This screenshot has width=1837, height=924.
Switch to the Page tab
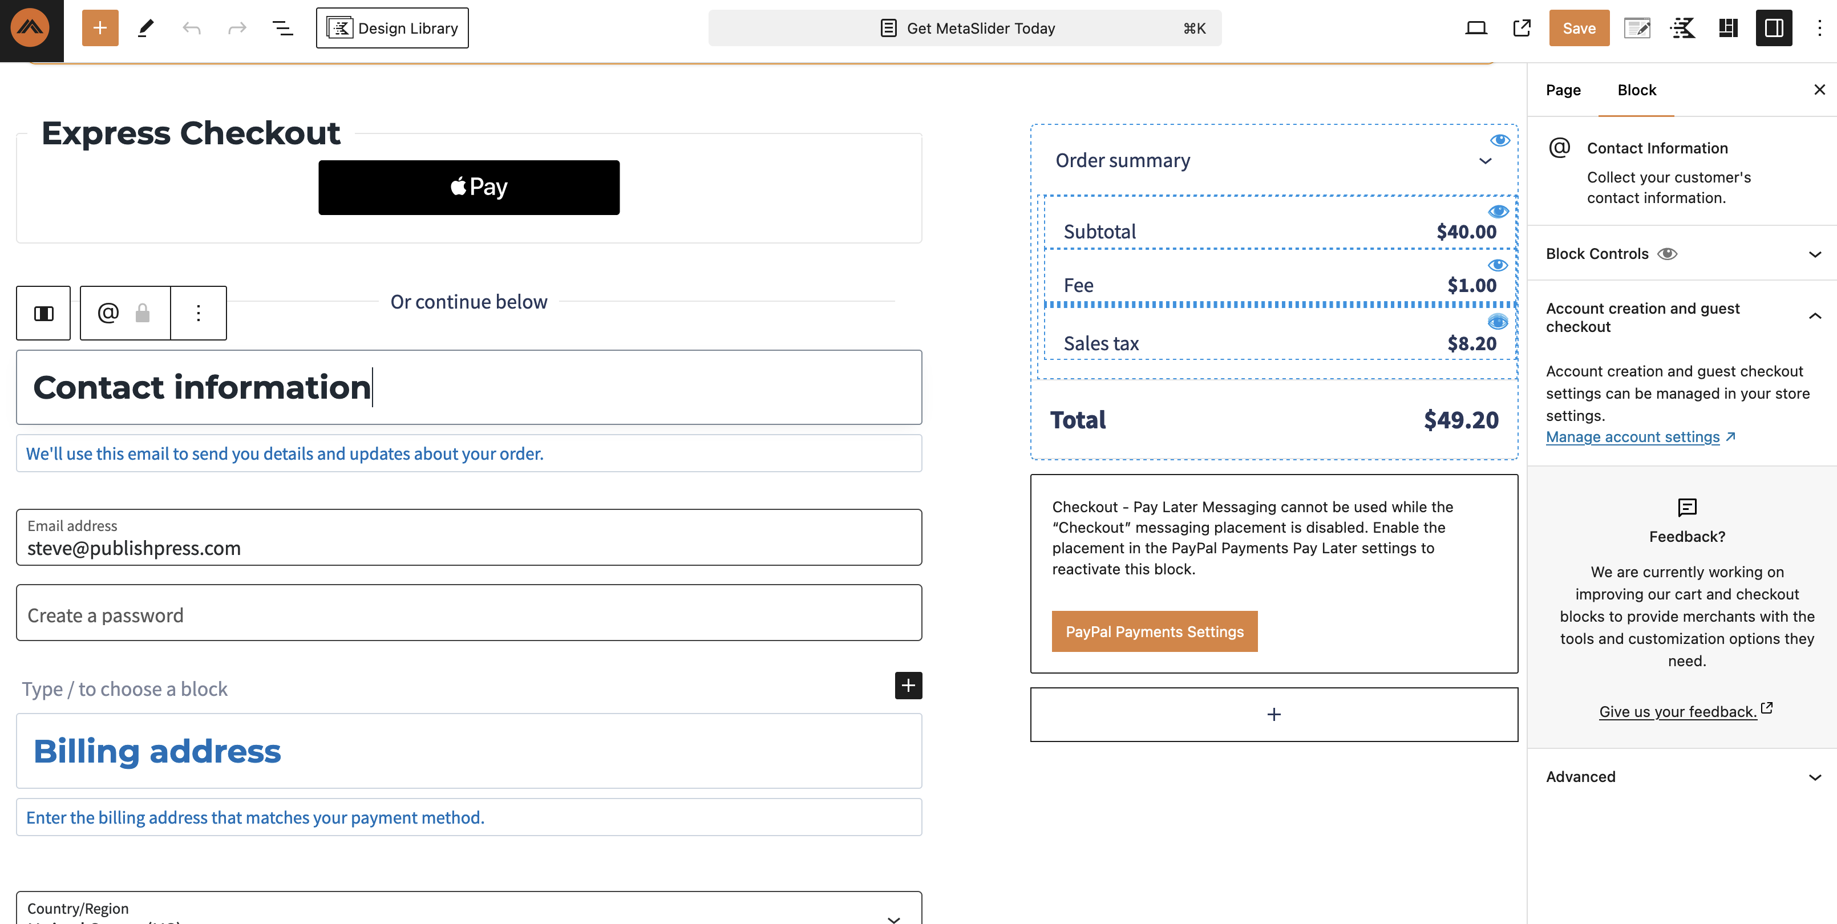coord(1563,90)
